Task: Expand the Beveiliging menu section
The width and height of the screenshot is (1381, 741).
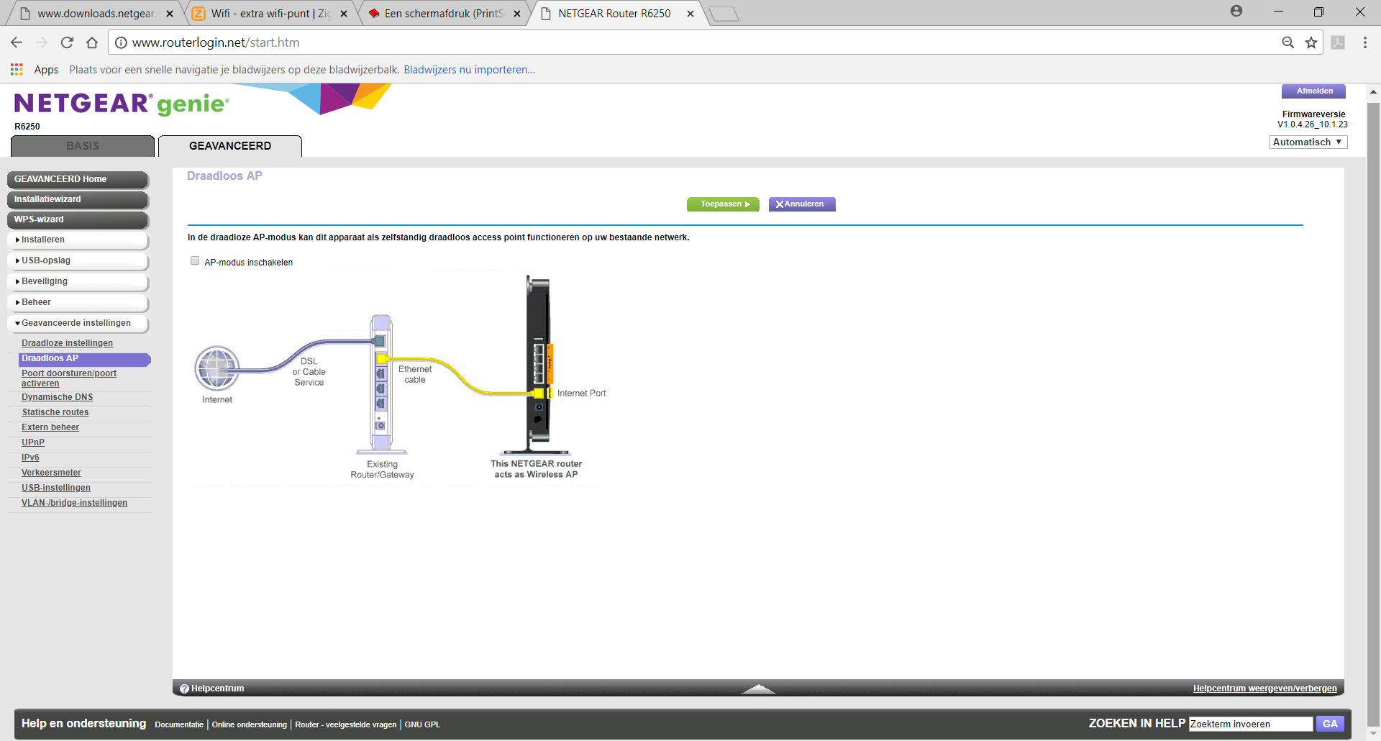Action: 78,281
